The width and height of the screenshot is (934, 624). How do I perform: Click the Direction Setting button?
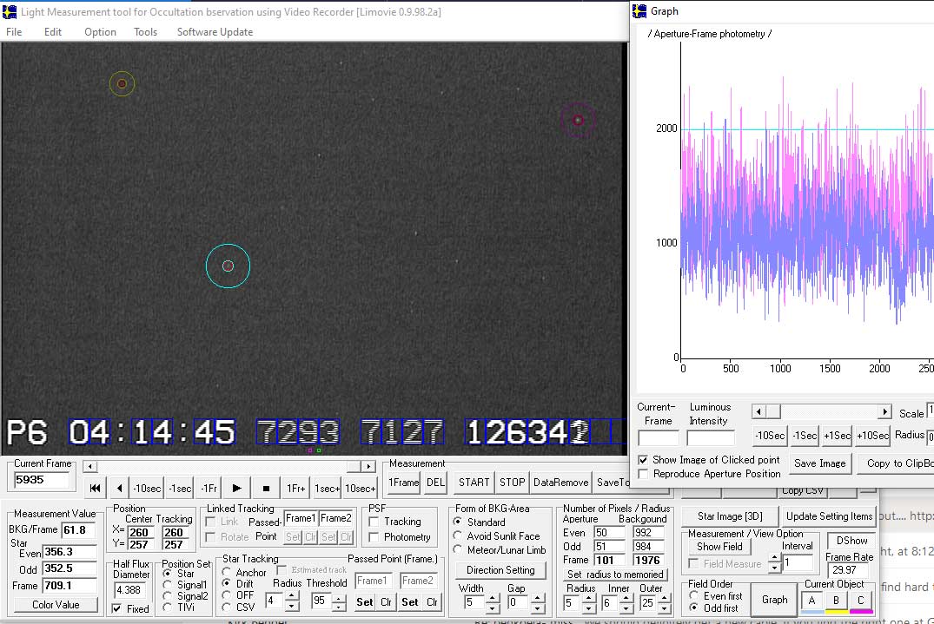pos(500,570)
